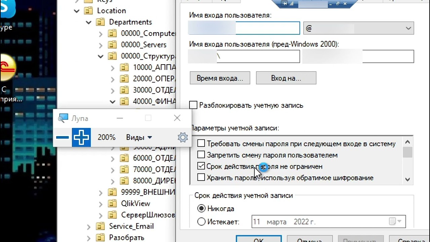Viewport: 430px width, 242px height.
Task: Expand the 10000_АППА node
Action: (113, 68)
